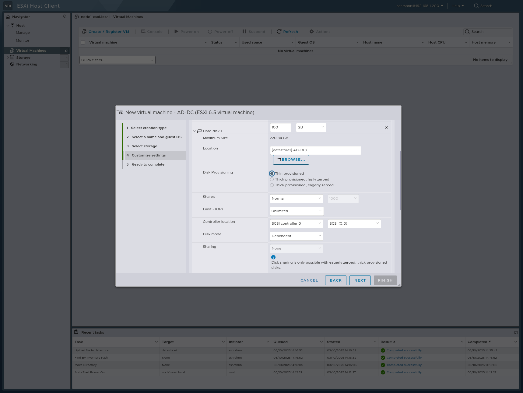The height and width of the screenshot is (393, 523).
Task: Switch to the Monitor item under Host
Action: (23, 40)
